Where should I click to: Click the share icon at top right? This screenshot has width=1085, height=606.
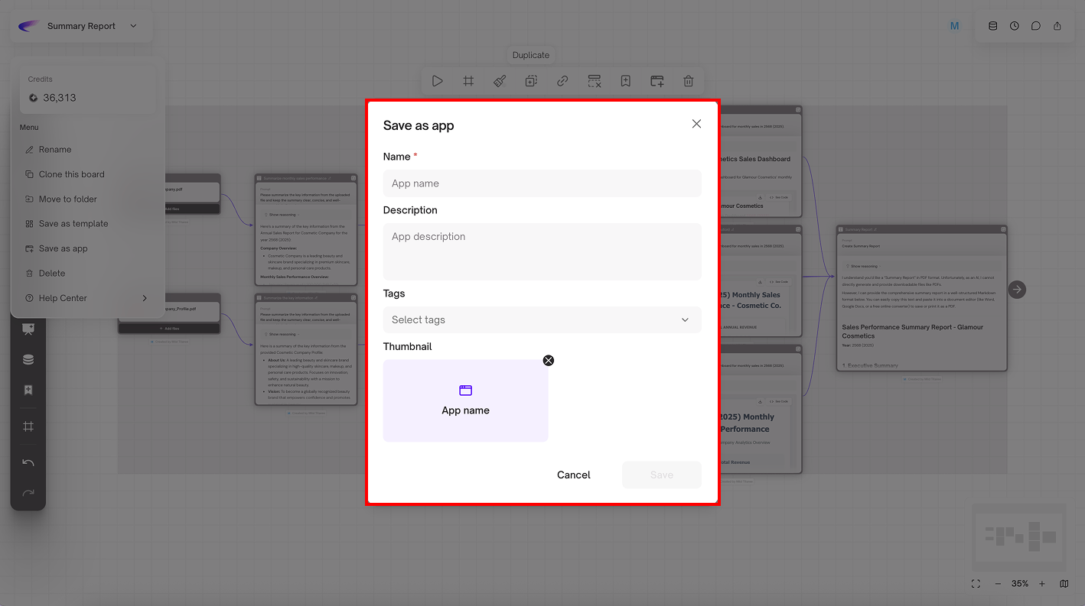tap(1057, 26)
